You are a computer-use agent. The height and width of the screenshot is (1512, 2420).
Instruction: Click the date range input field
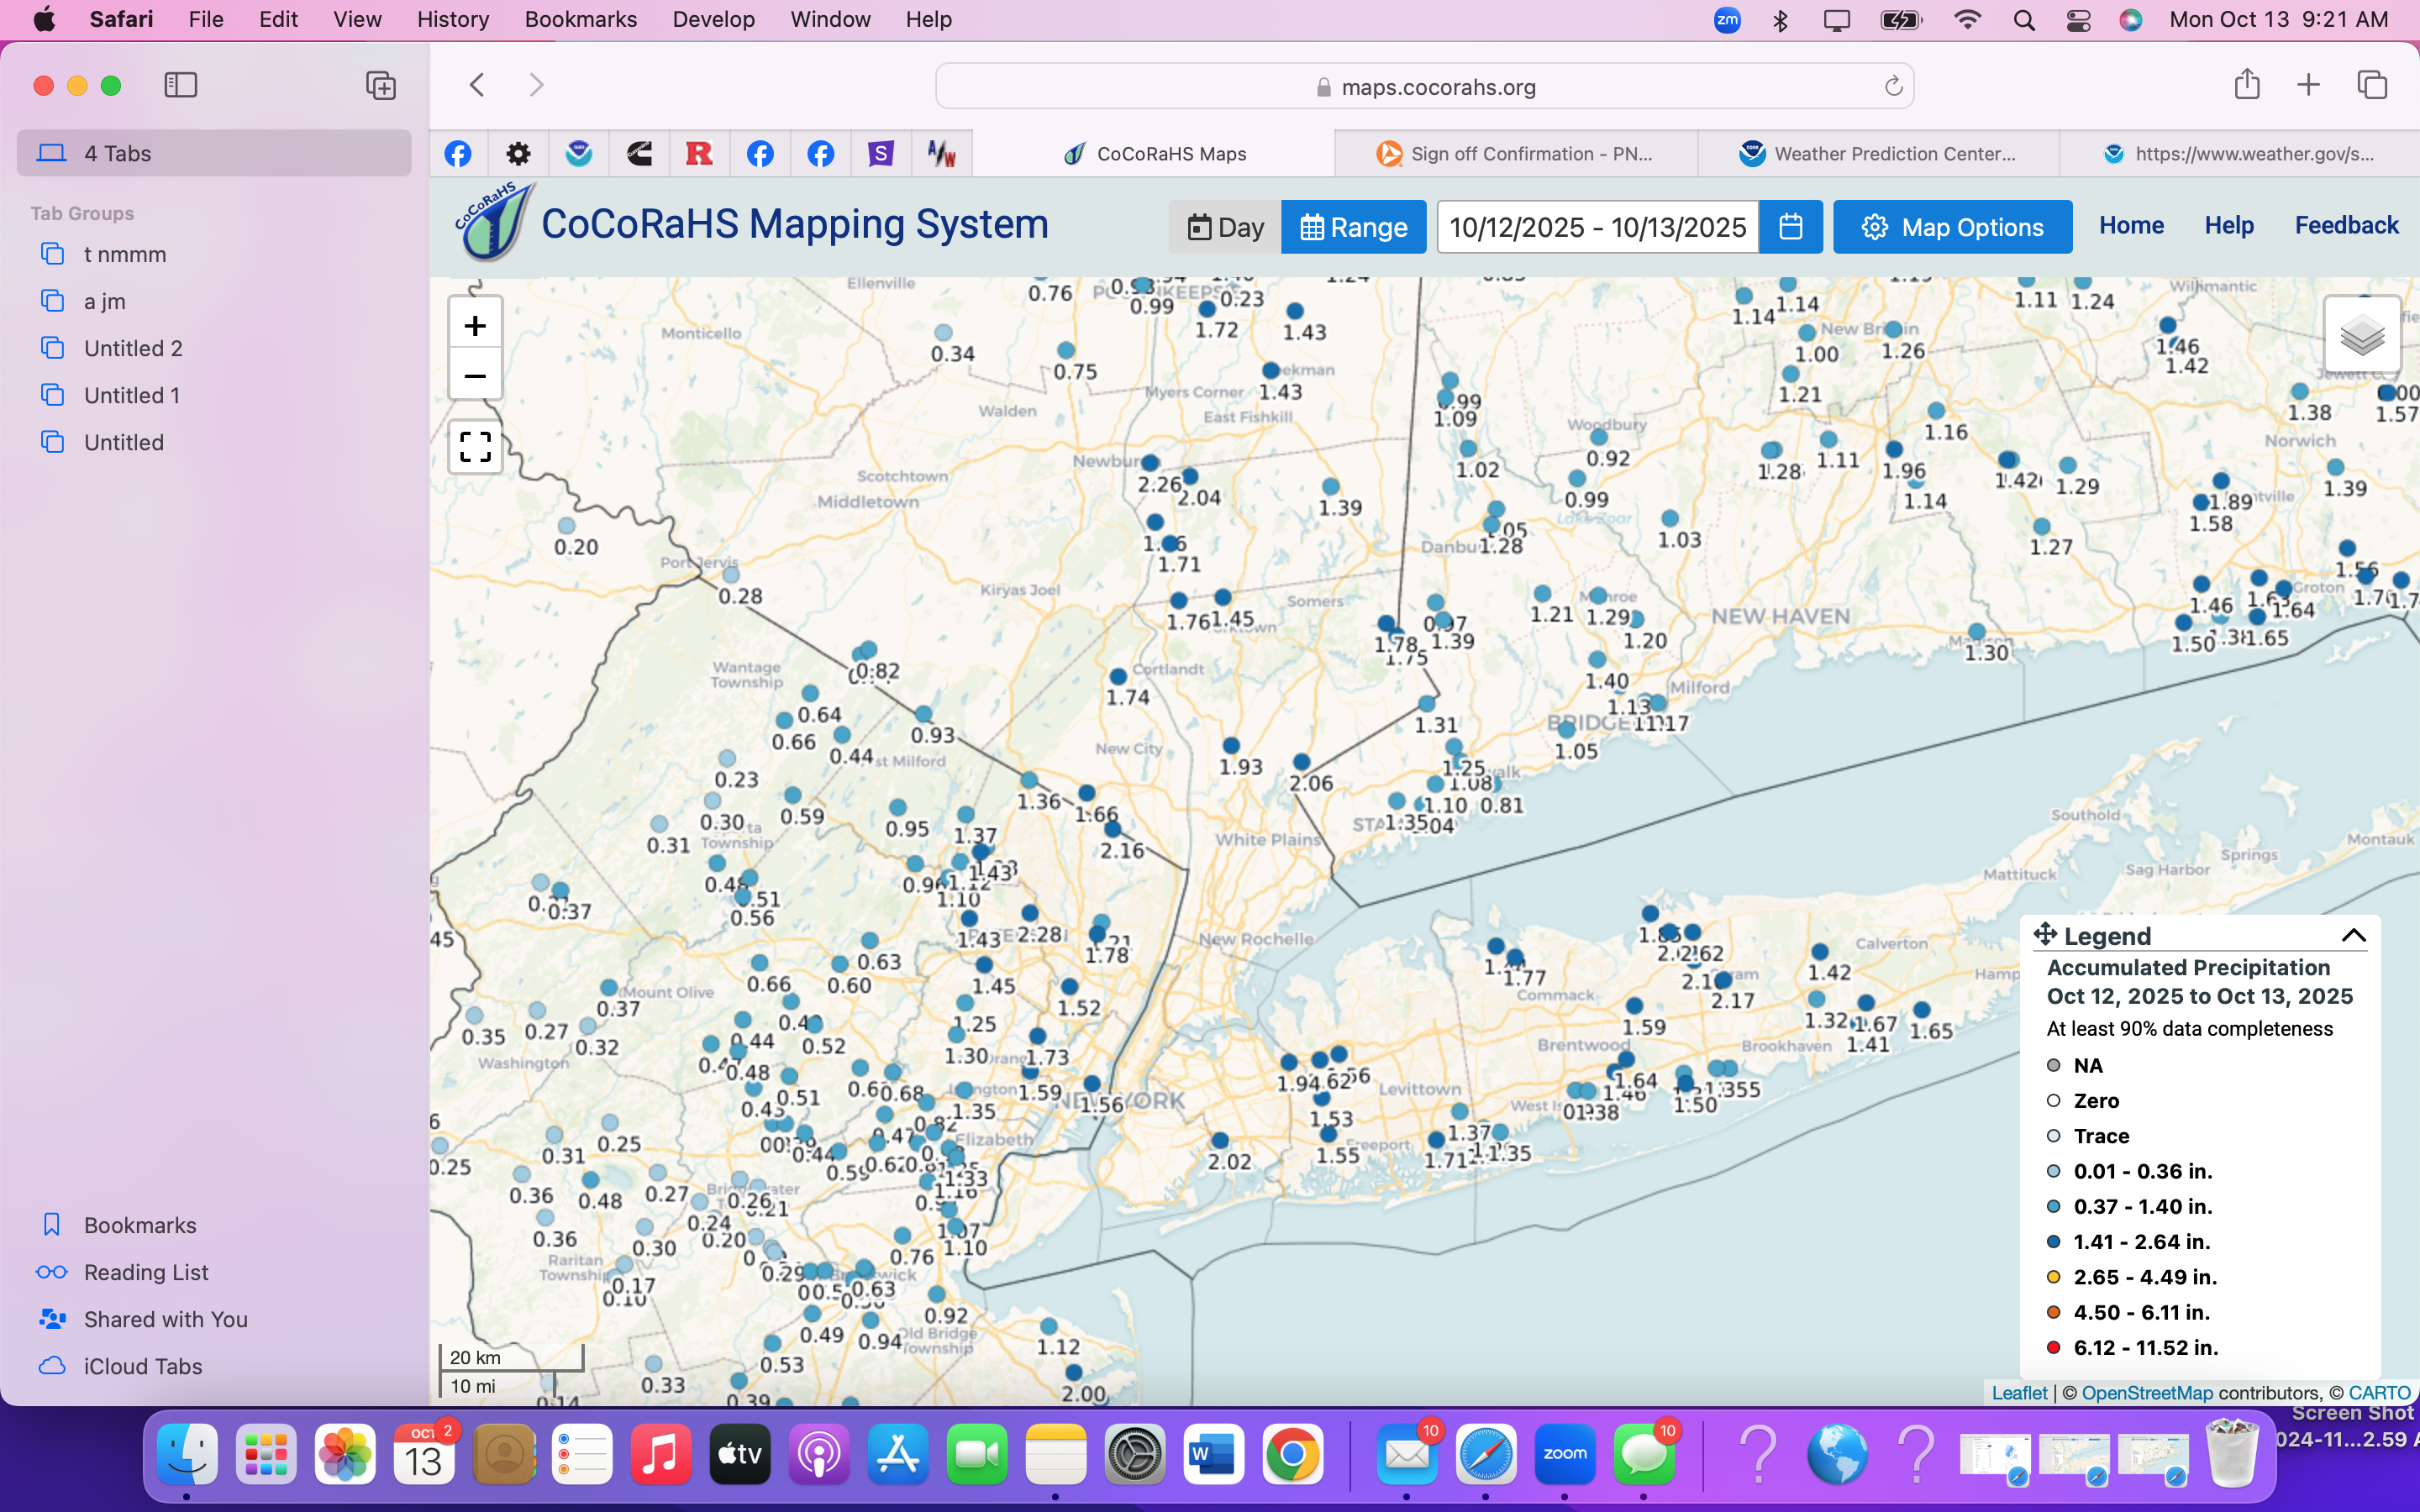[x=1597, y=227]
